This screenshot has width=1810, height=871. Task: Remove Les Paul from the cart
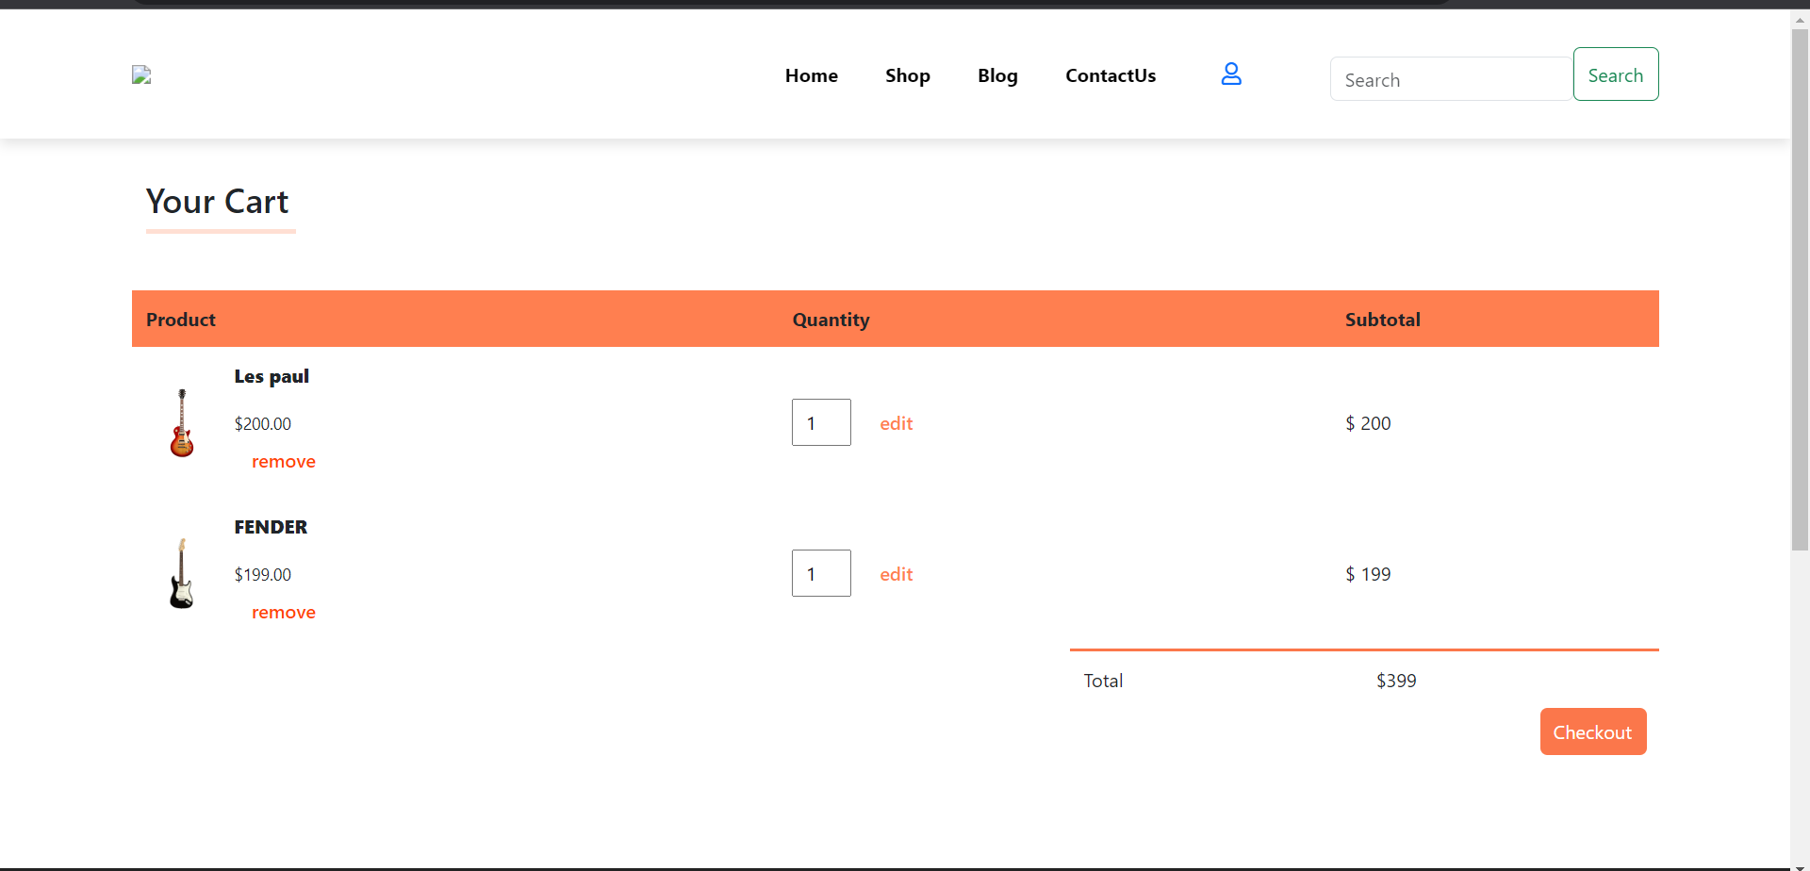pyautogui.click(x=283, y=461)
